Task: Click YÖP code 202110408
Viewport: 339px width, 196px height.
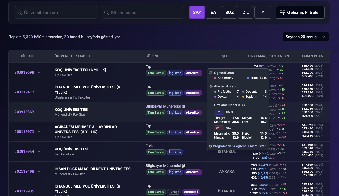Action: pos(24,171)
